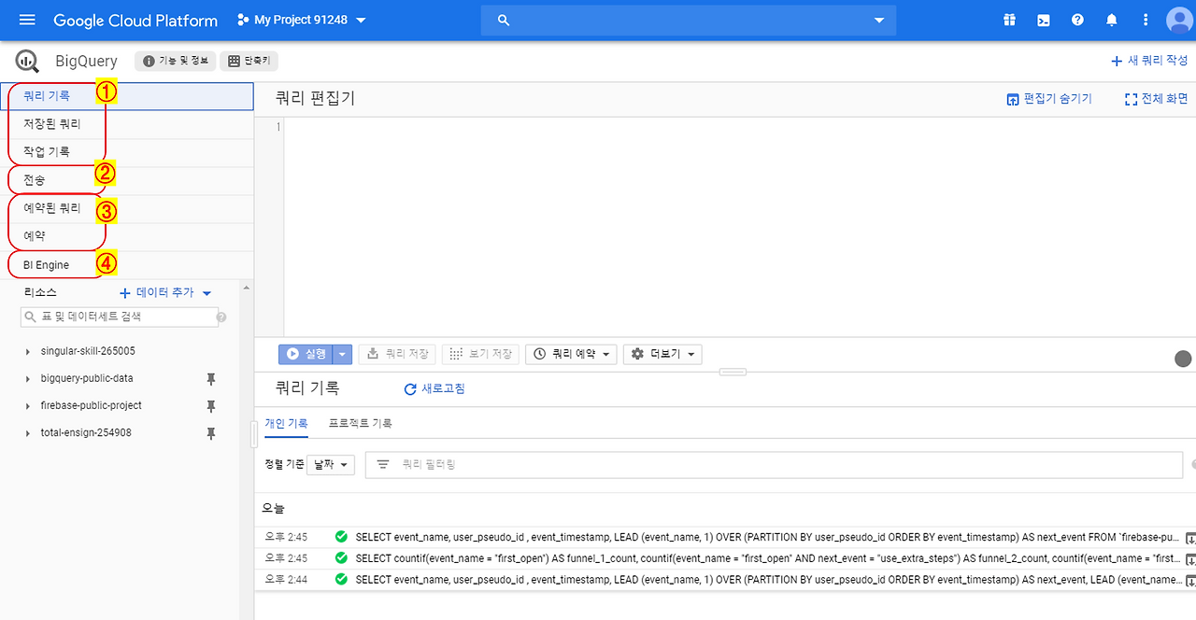The height and width of the screenshot is (620, 1196).
Task: Click the 새 쿼리 작성 link
Action: (1148, 60)
